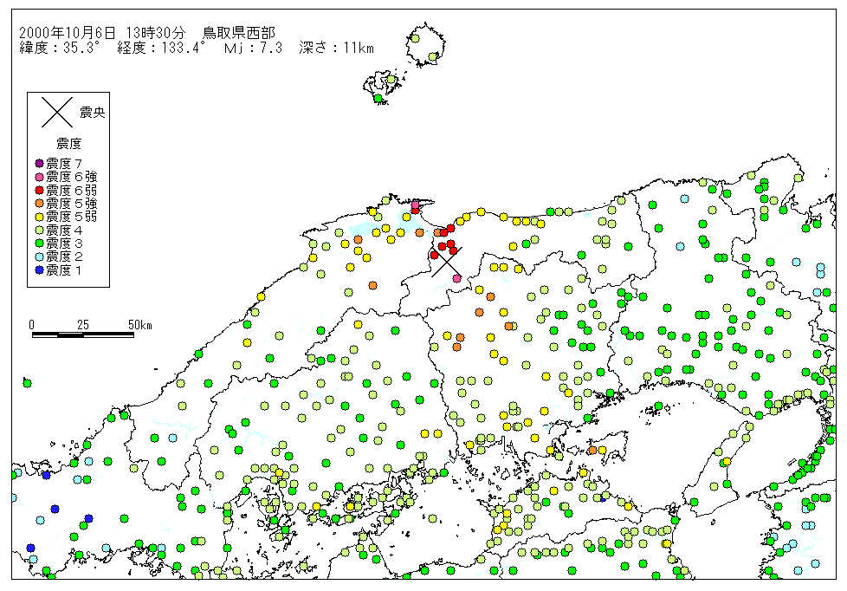Viewport: 847px width, 591px height.
Task: Click the latitude text "緯度：35.3°"
Action: [60, 49]
